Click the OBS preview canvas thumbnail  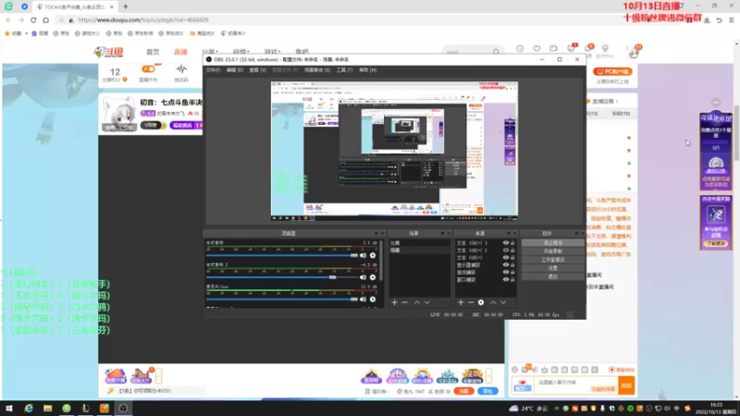pyautogui.click(x=394, y=151)
